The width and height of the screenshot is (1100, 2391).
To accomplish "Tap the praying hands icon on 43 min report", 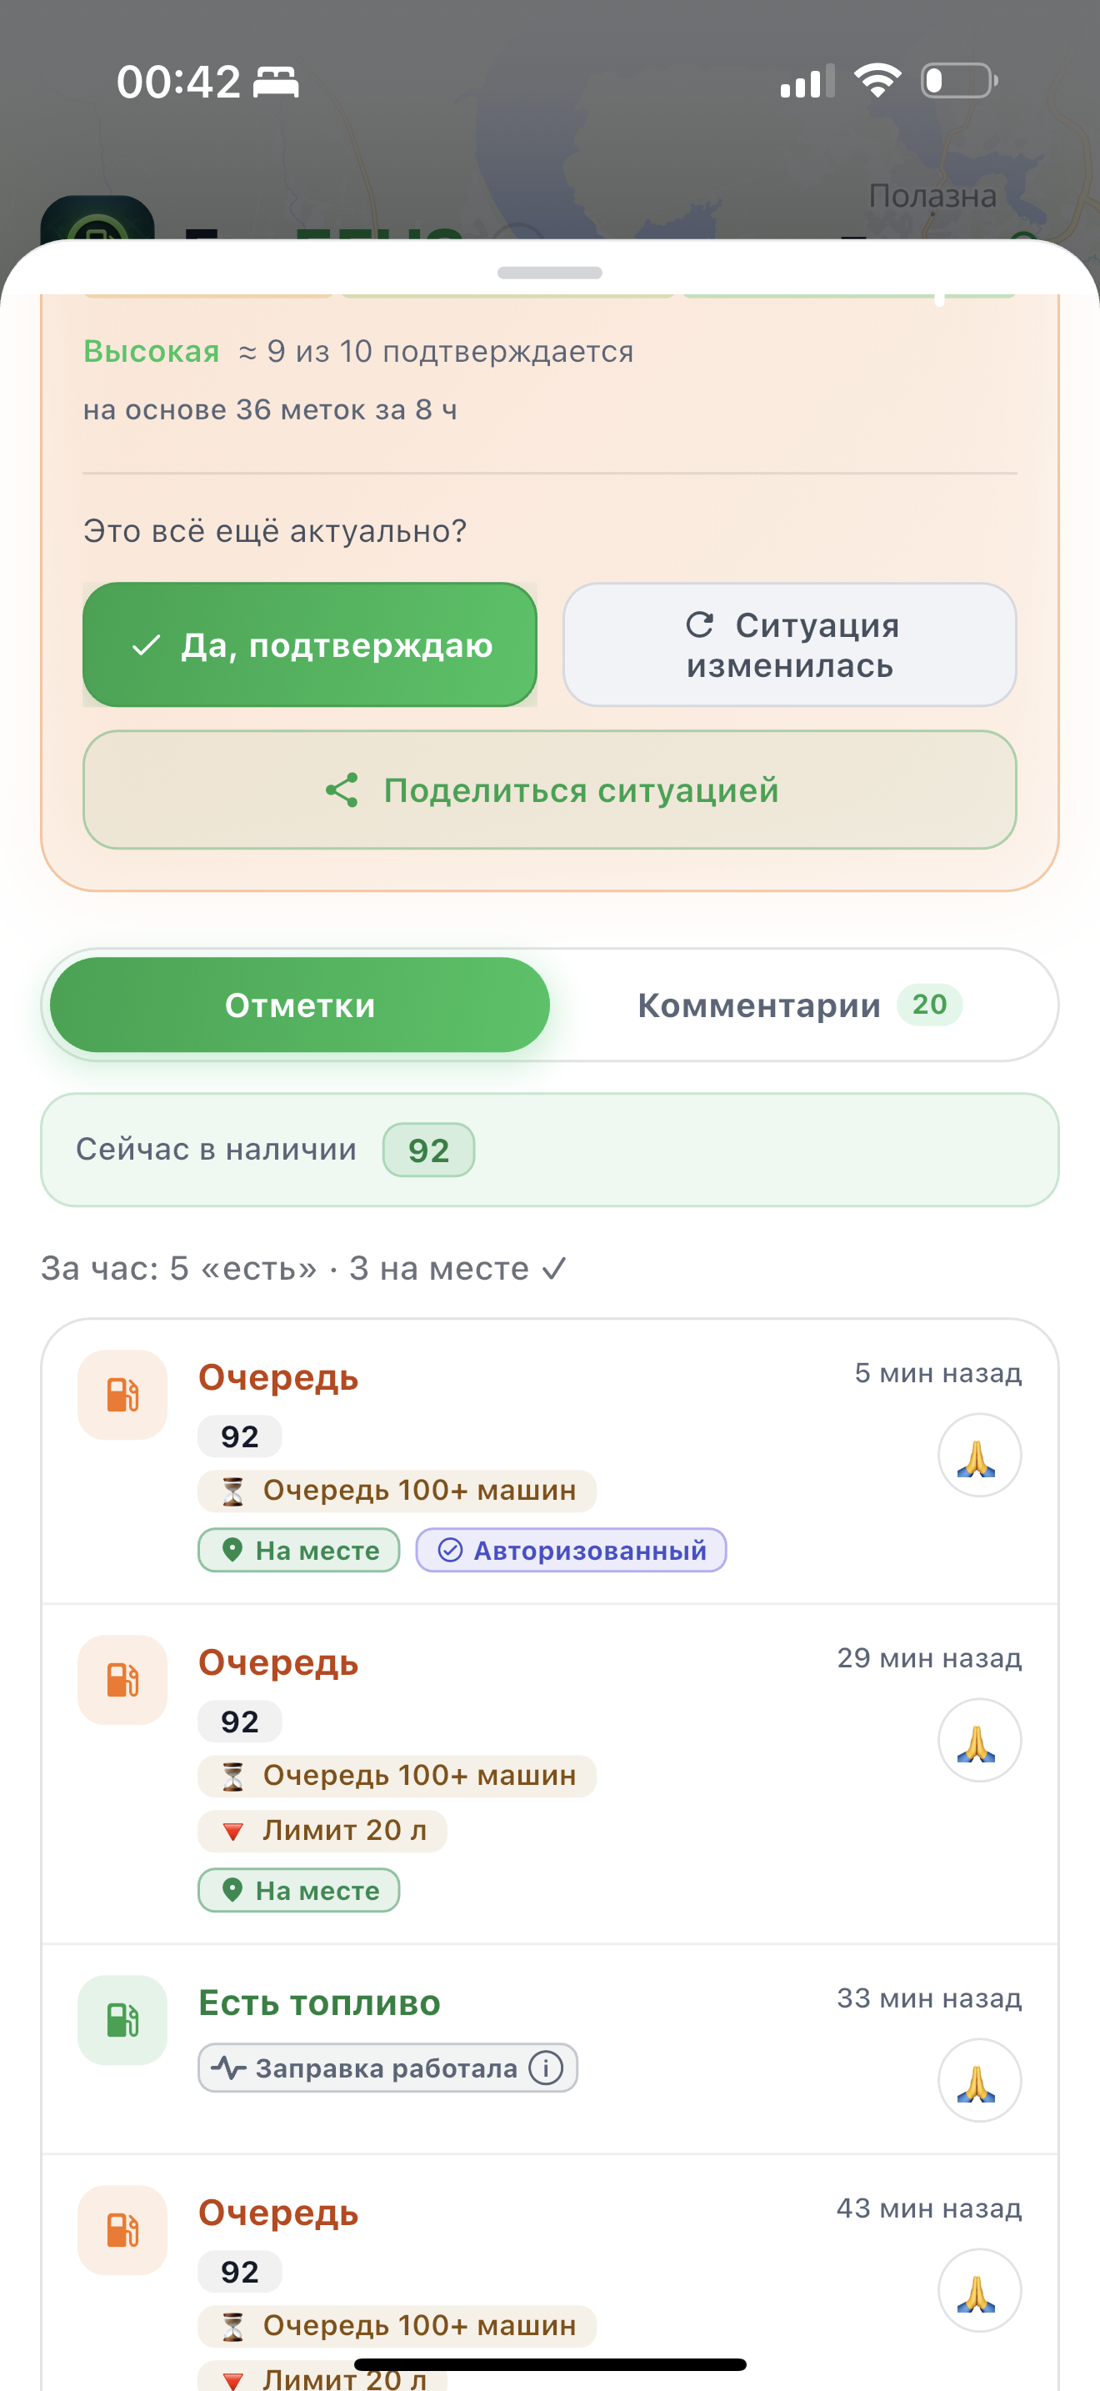I will click(x=978, y=2291).
